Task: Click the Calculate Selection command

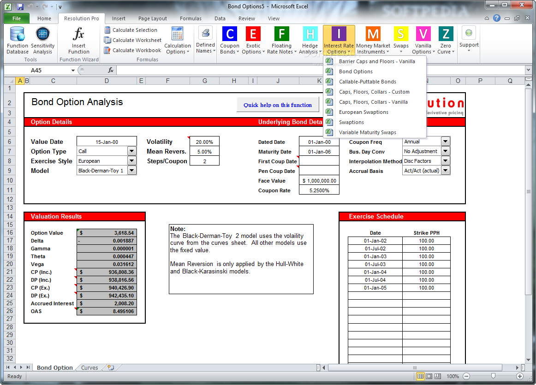Action: [x=131, y=30]
